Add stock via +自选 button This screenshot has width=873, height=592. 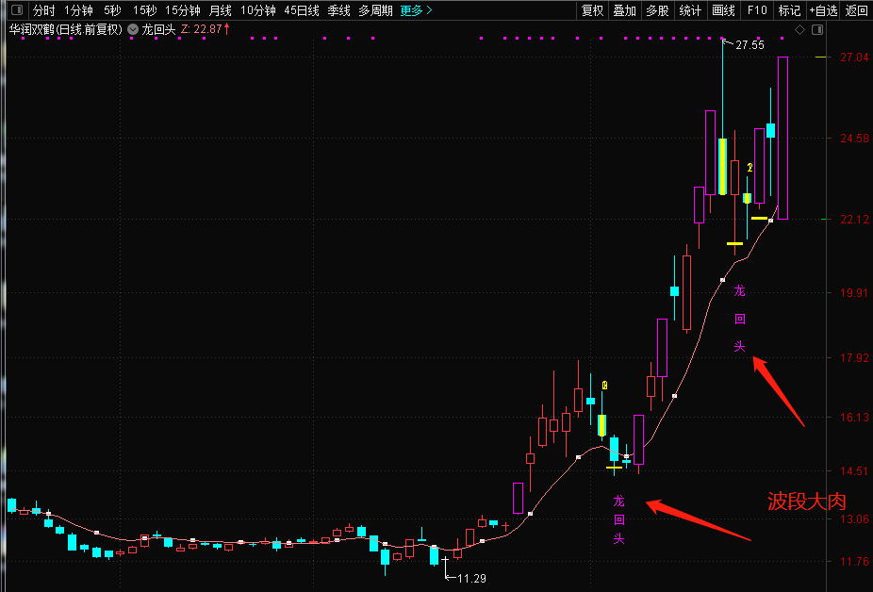(x=823, y=10)
